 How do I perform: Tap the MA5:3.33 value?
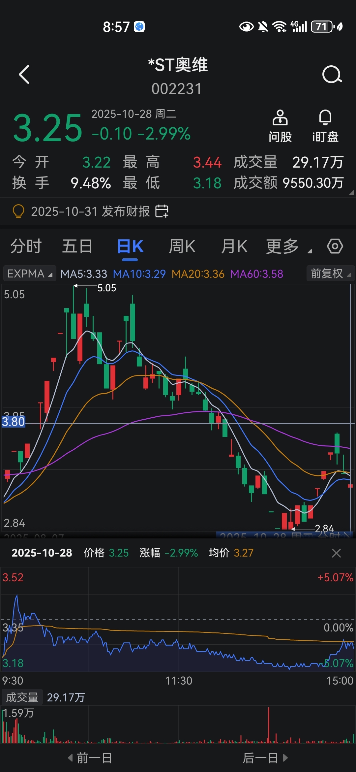pyautogui.click(x=84, y=274)
